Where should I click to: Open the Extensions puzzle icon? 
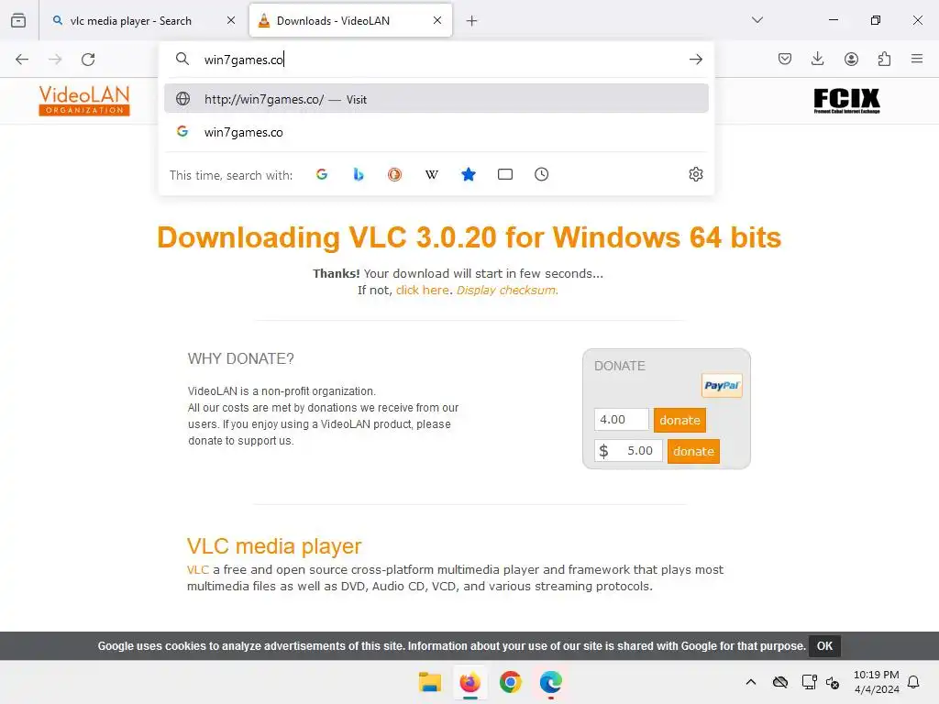(884, 59)
